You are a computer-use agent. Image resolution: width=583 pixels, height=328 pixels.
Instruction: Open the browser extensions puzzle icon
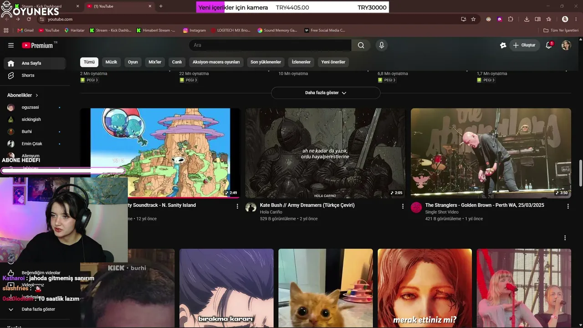511,19
